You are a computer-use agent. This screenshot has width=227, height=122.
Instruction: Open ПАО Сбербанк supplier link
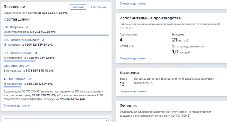tap(13, 27)
